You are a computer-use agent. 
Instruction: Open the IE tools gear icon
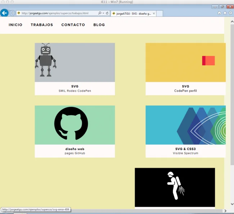coord(230,13)
